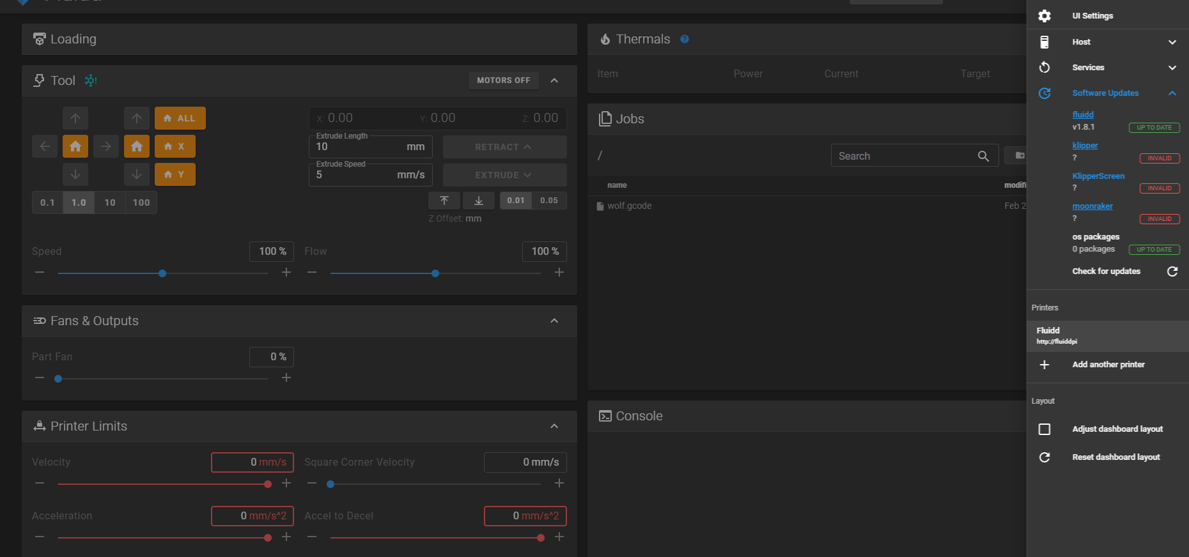Select the Fluidd printer entry

pos(1108,336)
